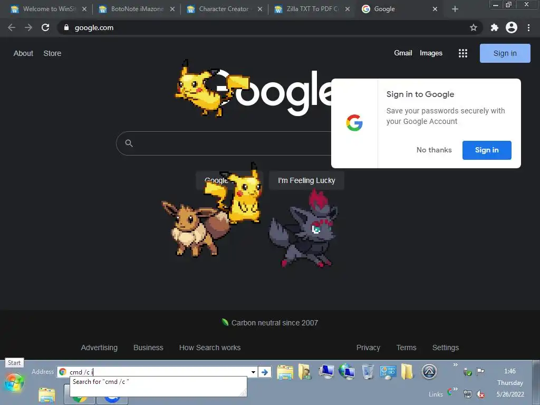Click the Windows Start orb
Screen dimensions: 540x405
(x=14, y=382)
